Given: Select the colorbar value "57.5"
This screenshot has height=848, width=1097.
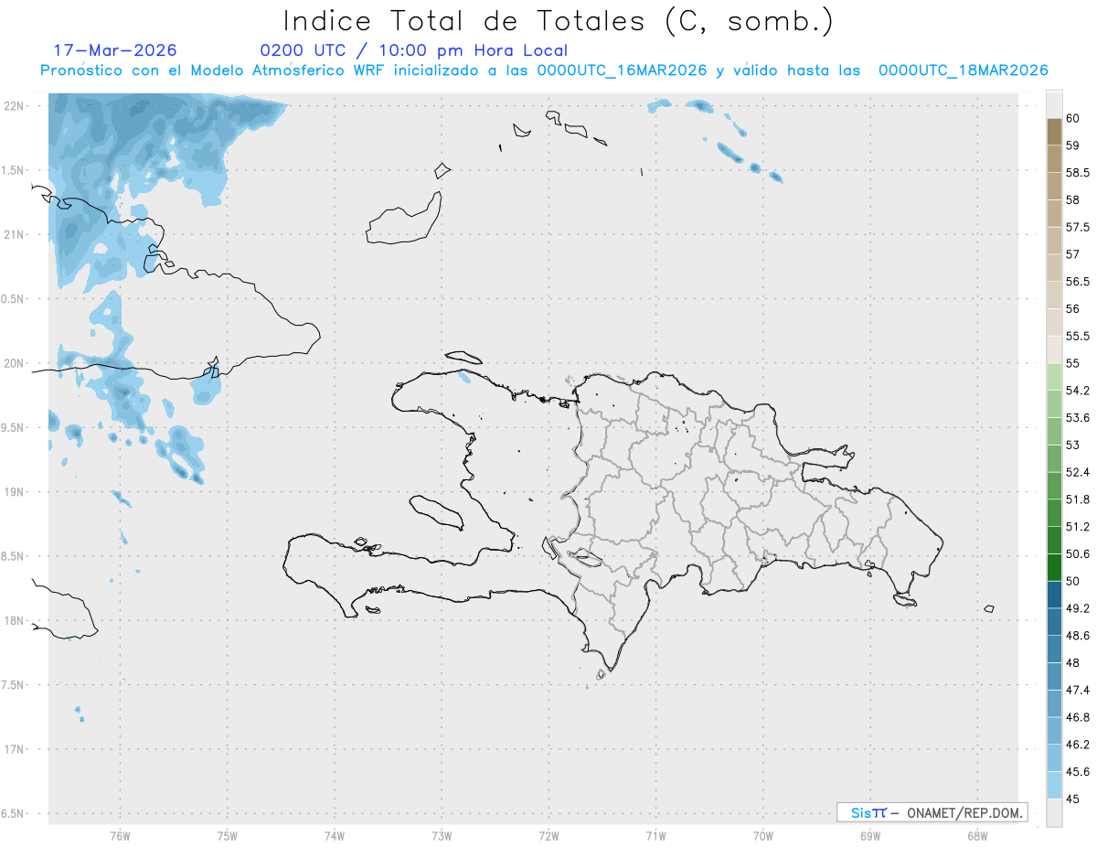Looking at the screenshot, I should 1077,227.
